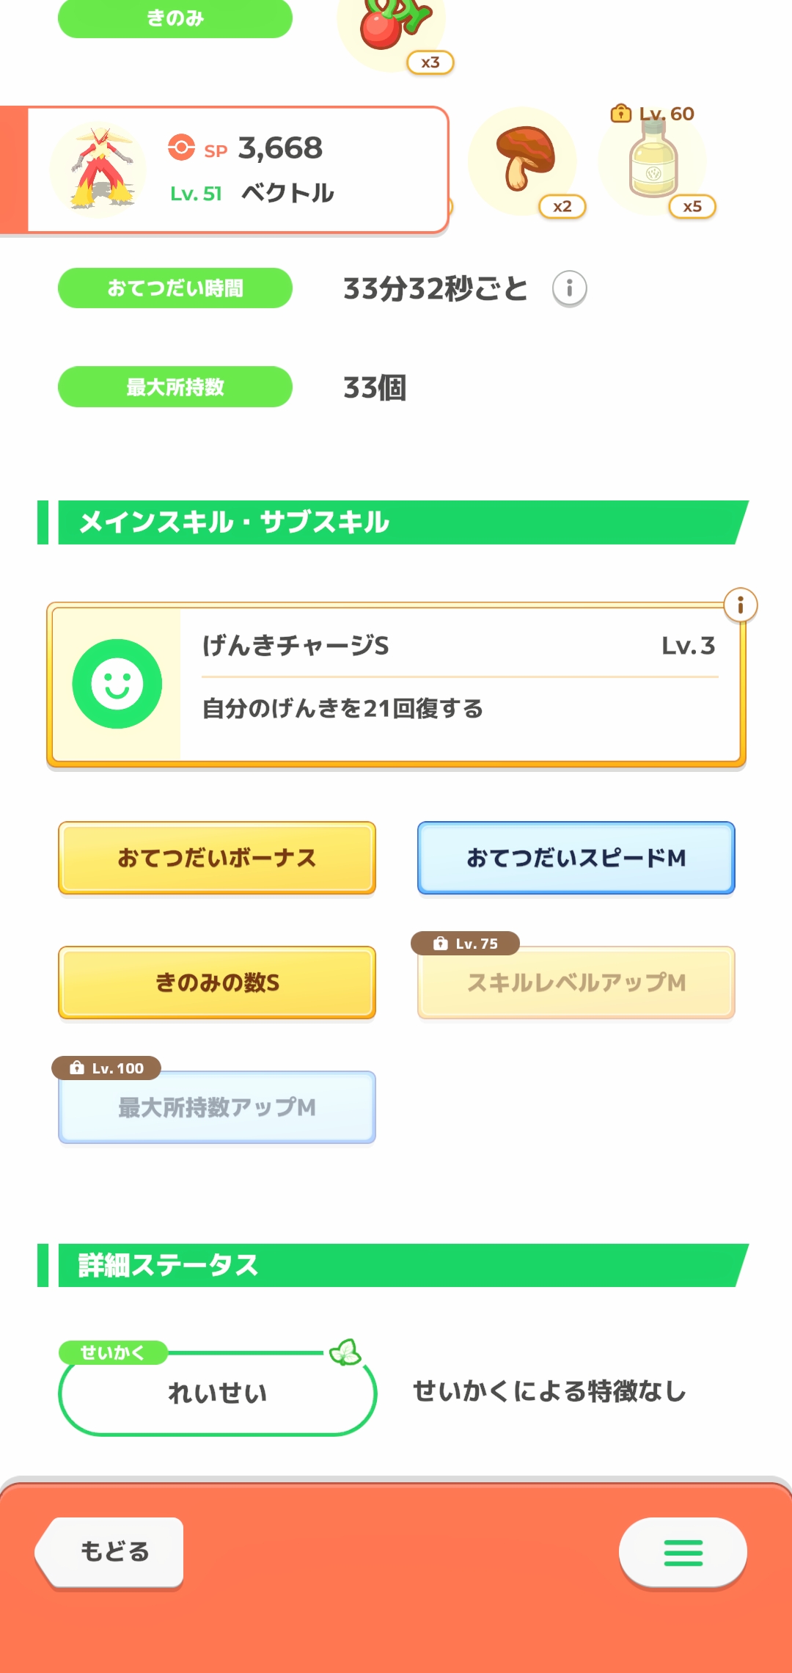Tap the green smiley げんきチャージ skill icon
The width and height of the screenshot is (792, 1673).
point(117,684)
